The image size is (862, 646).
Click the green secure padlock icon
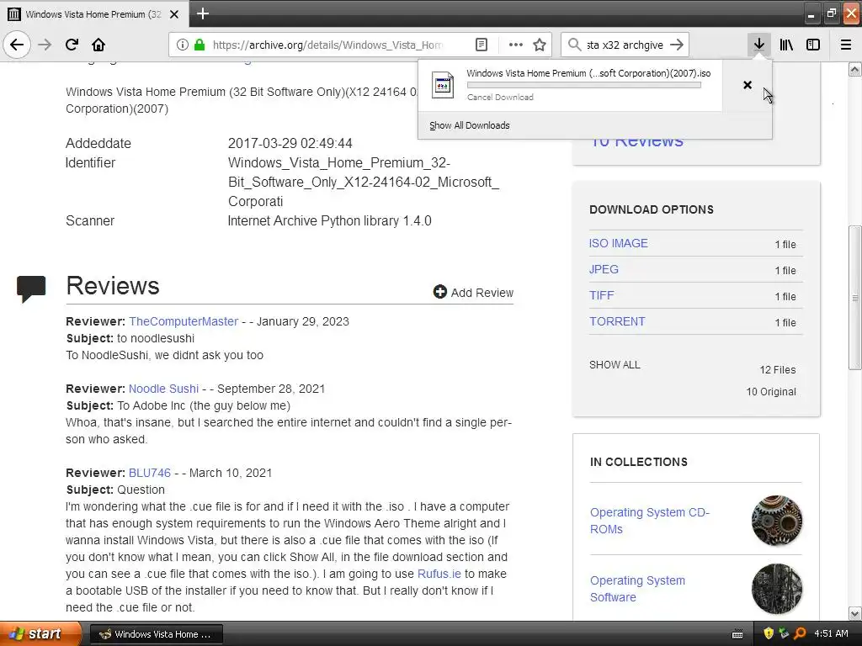200,45
